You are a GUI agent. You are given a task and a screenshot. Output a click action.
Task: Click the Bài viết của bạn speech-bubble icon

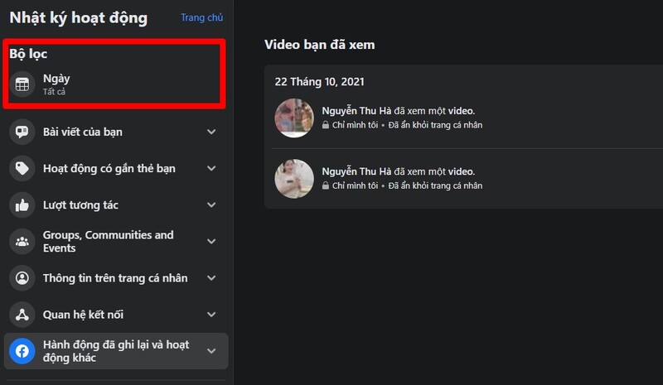pyautogui.click(x=22, y=132)
